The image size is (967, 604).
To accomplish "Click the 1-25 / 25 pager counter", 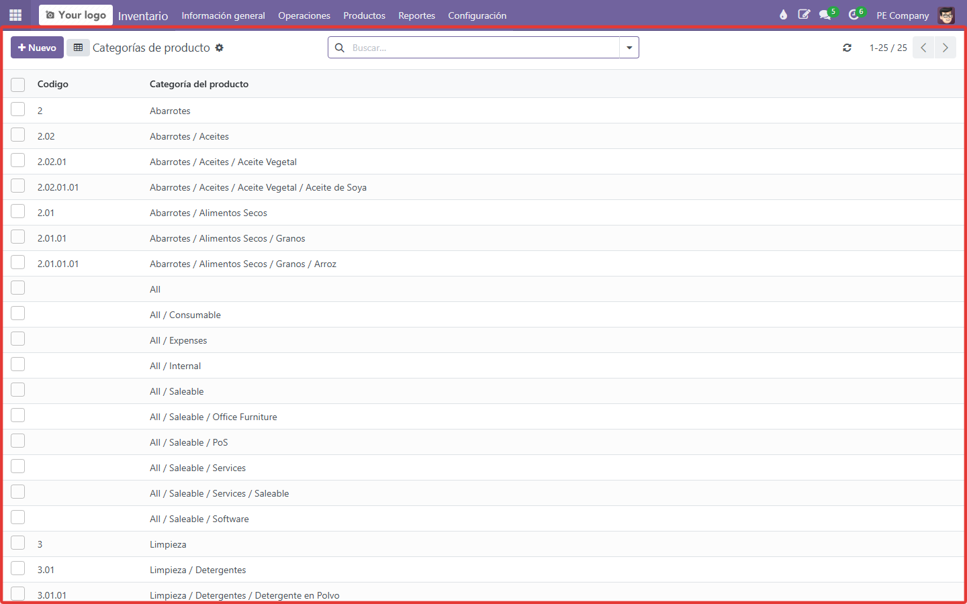I will 888,48.
